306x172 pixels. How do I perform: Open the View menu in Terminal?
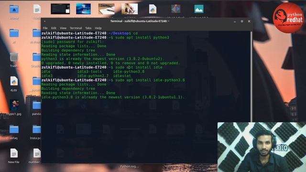[x=63, y=28]
